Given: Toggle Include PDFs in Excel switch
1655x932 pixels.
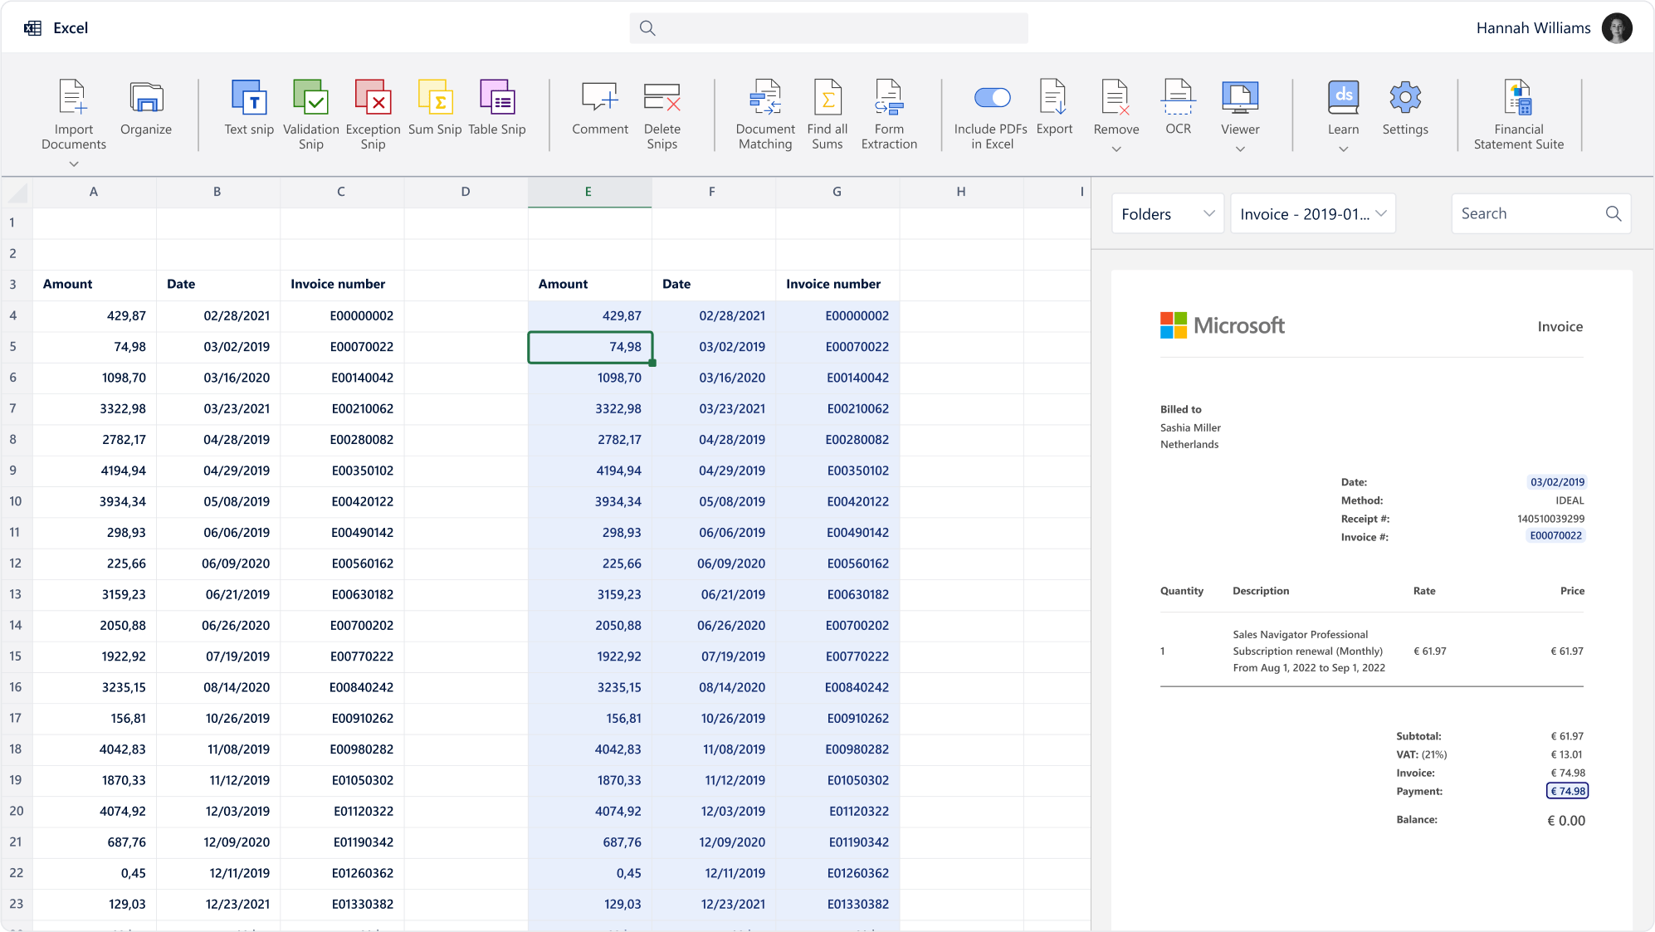Looking at the screenshot, I should pyautogui.click(x=992, y=98).
